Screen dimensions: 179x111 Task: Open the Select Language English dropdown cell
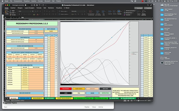[x=51, y=31]
